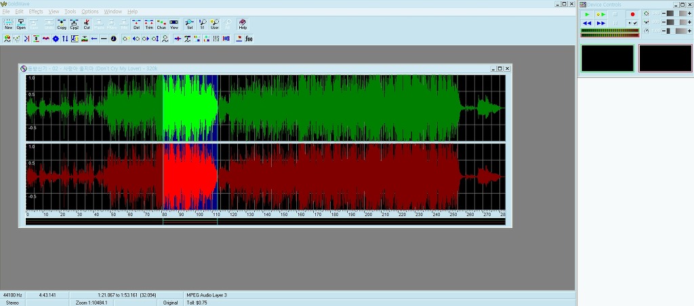
Task: Increase volume with top plus button
Action: click(689, 14)
